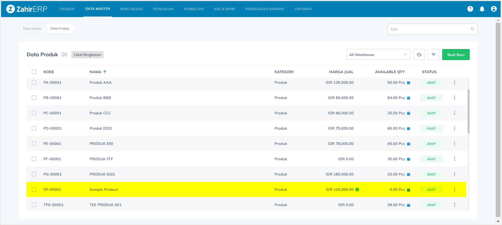This screenshot has width=502, height=225.
Task: Open the filter list icon button
Action: click(433, 55)
